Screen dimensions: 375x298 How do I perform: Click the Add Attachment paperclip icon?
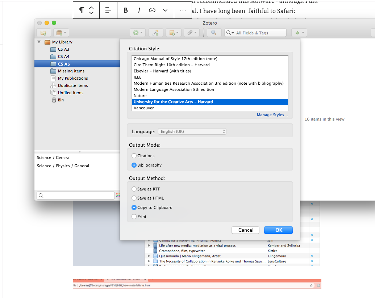[x=191, y=33]
